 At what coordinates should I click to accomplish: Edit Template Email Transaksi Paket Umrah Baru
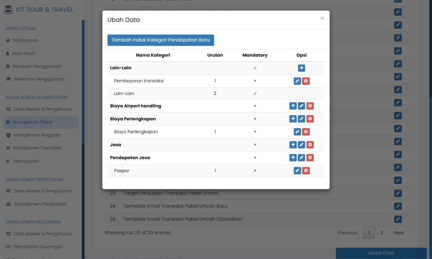[x=398, y=206]
